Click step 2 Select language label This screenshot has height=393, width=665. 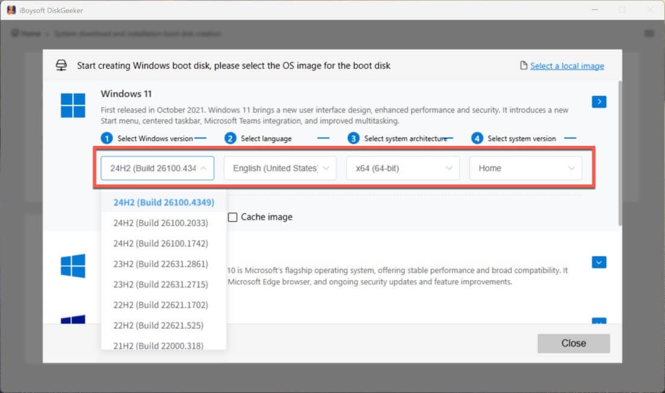coord(266,139)
